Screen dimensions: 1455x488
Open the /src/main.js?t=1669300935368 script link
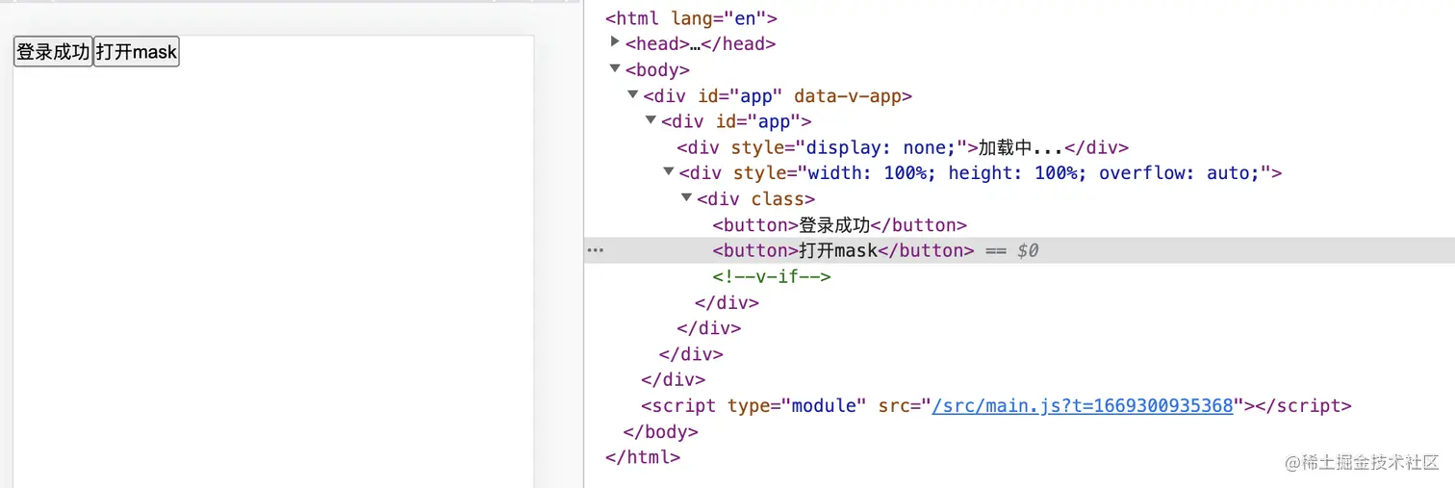pos(1083,406)
